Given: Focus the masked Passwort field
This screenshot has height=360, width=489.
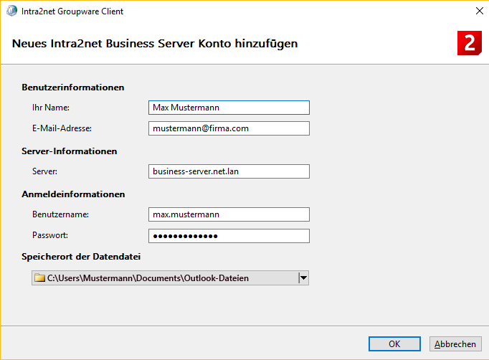Looking at the screenshot, I should point(229,236).
